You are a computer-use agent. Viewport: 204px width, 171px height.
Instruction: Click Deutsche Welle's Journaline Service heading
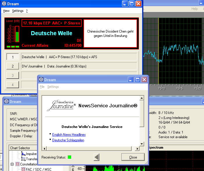click(92, 127)
